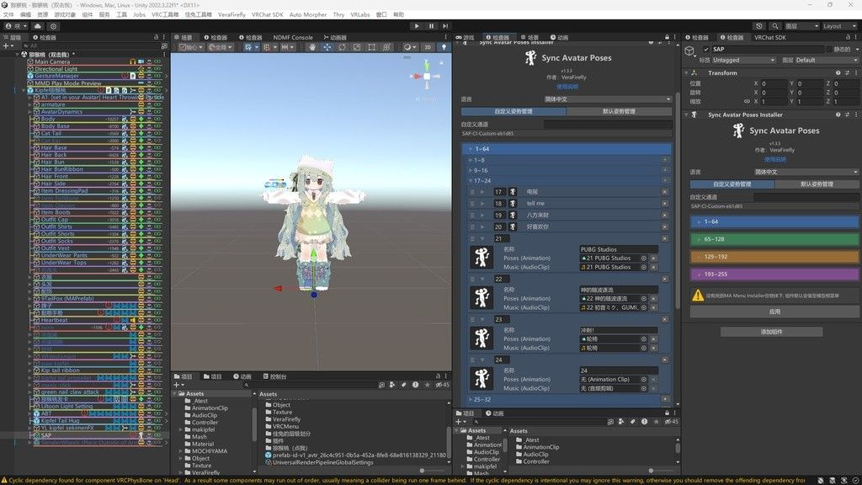Open the account dropdown in the toolbar
Viewport: 862px width, 485px height.
tap(15, 26)
